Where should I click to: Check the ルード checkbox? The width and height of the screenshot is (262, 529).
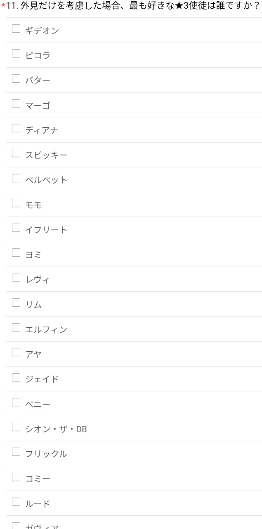coord(16,502)
